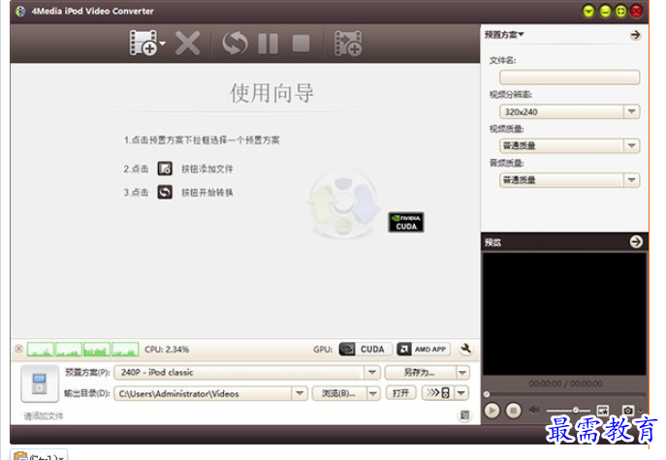The image size is (666, 460).
Task: Expand the 另存为 dropdown arrow
Action: point(462,373)
